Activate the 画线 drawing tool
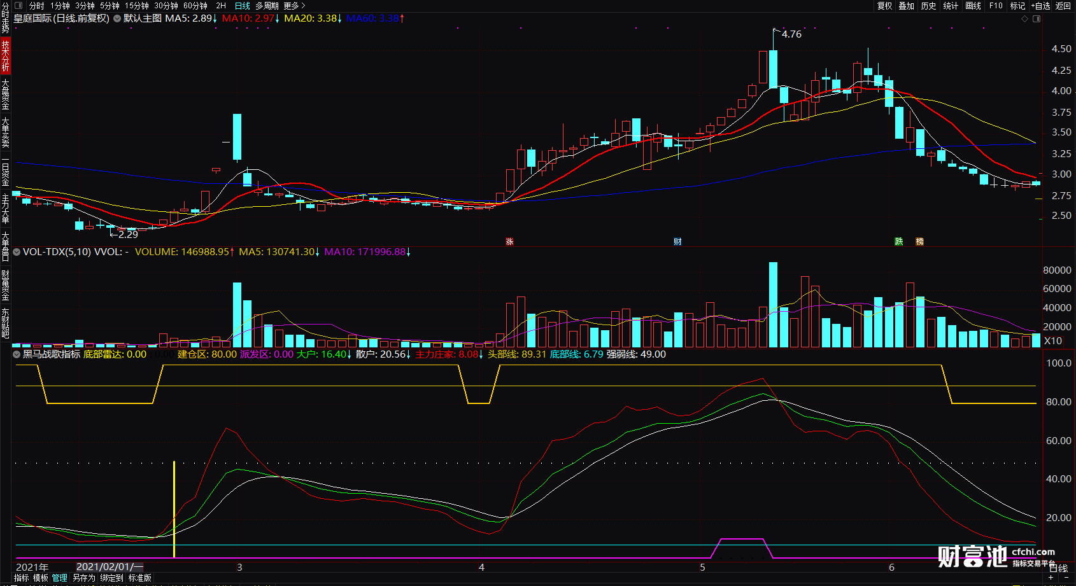Viewport: 1076px width, 586px height. pos(973,6)
